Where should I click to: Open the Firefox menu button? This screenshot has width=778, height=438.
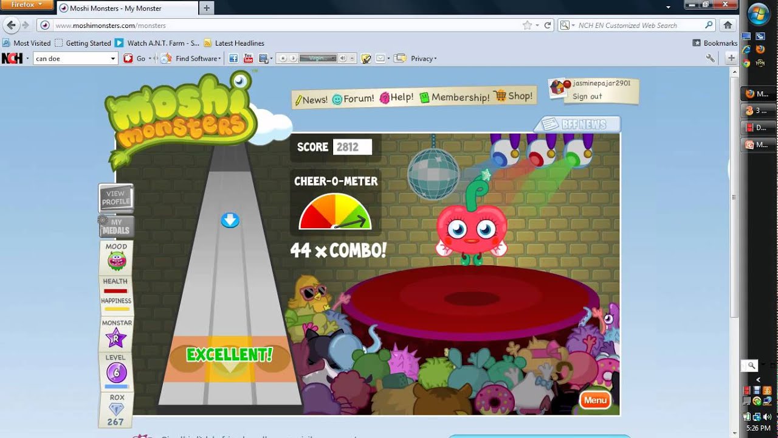27,5
